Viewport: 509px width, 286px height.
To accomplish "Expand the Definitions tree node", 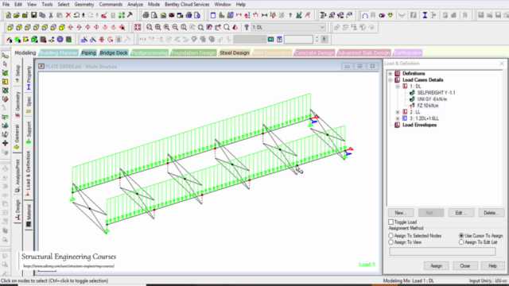I will coord(390,74).
